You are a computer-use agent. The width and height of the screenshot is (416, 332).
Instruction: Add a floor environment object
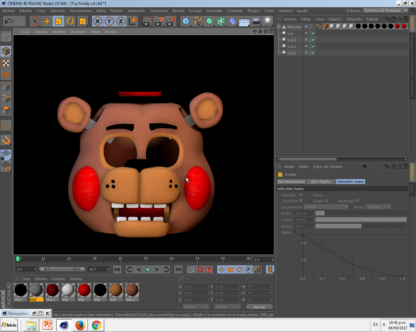tap(244, 21)
